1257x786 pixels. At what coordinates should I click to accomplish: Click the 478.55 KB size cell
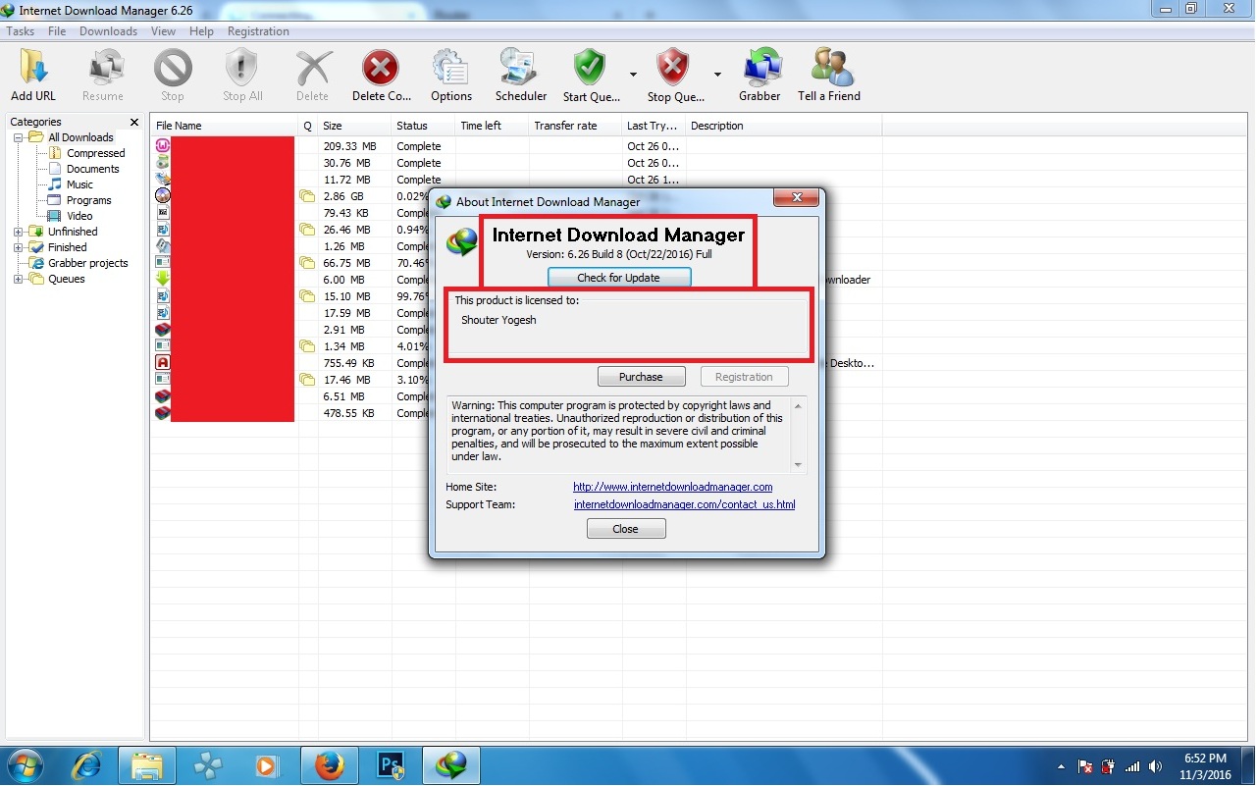[348, 413]
